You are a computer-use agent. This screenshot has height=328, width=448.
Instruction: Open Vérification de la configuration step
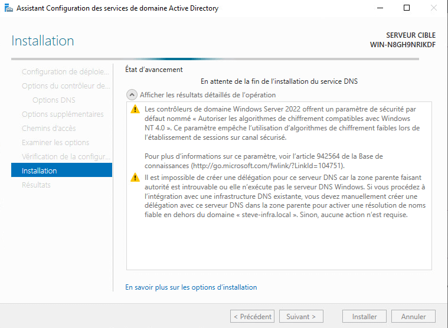click(65, 156)
